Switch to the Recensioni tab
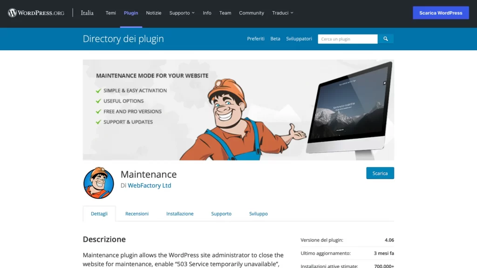 [137, 214]
